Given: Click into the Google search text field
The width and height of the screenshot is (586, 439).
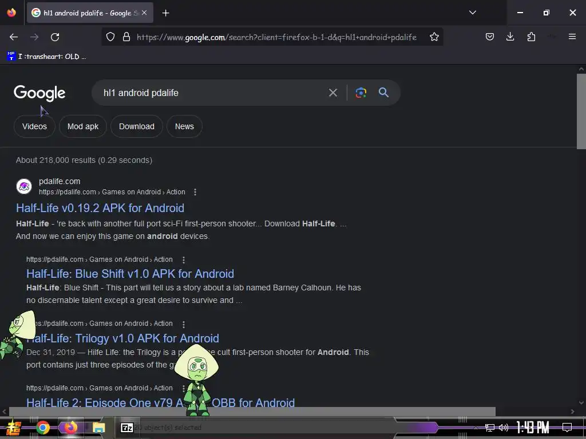Looking at the screenshot, I should pyautogui.click(x=211, y=93).
